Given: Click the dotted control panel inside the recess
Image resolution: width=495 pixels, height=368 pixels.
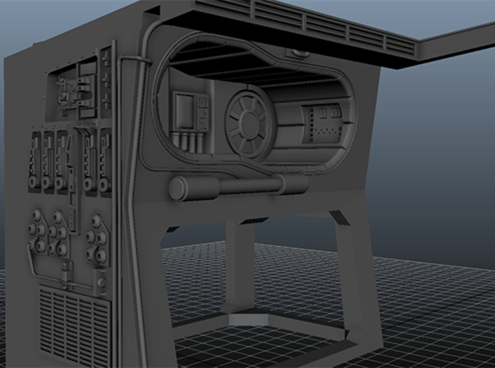Looking at the screenshot, I should click(x=321, y=124).
